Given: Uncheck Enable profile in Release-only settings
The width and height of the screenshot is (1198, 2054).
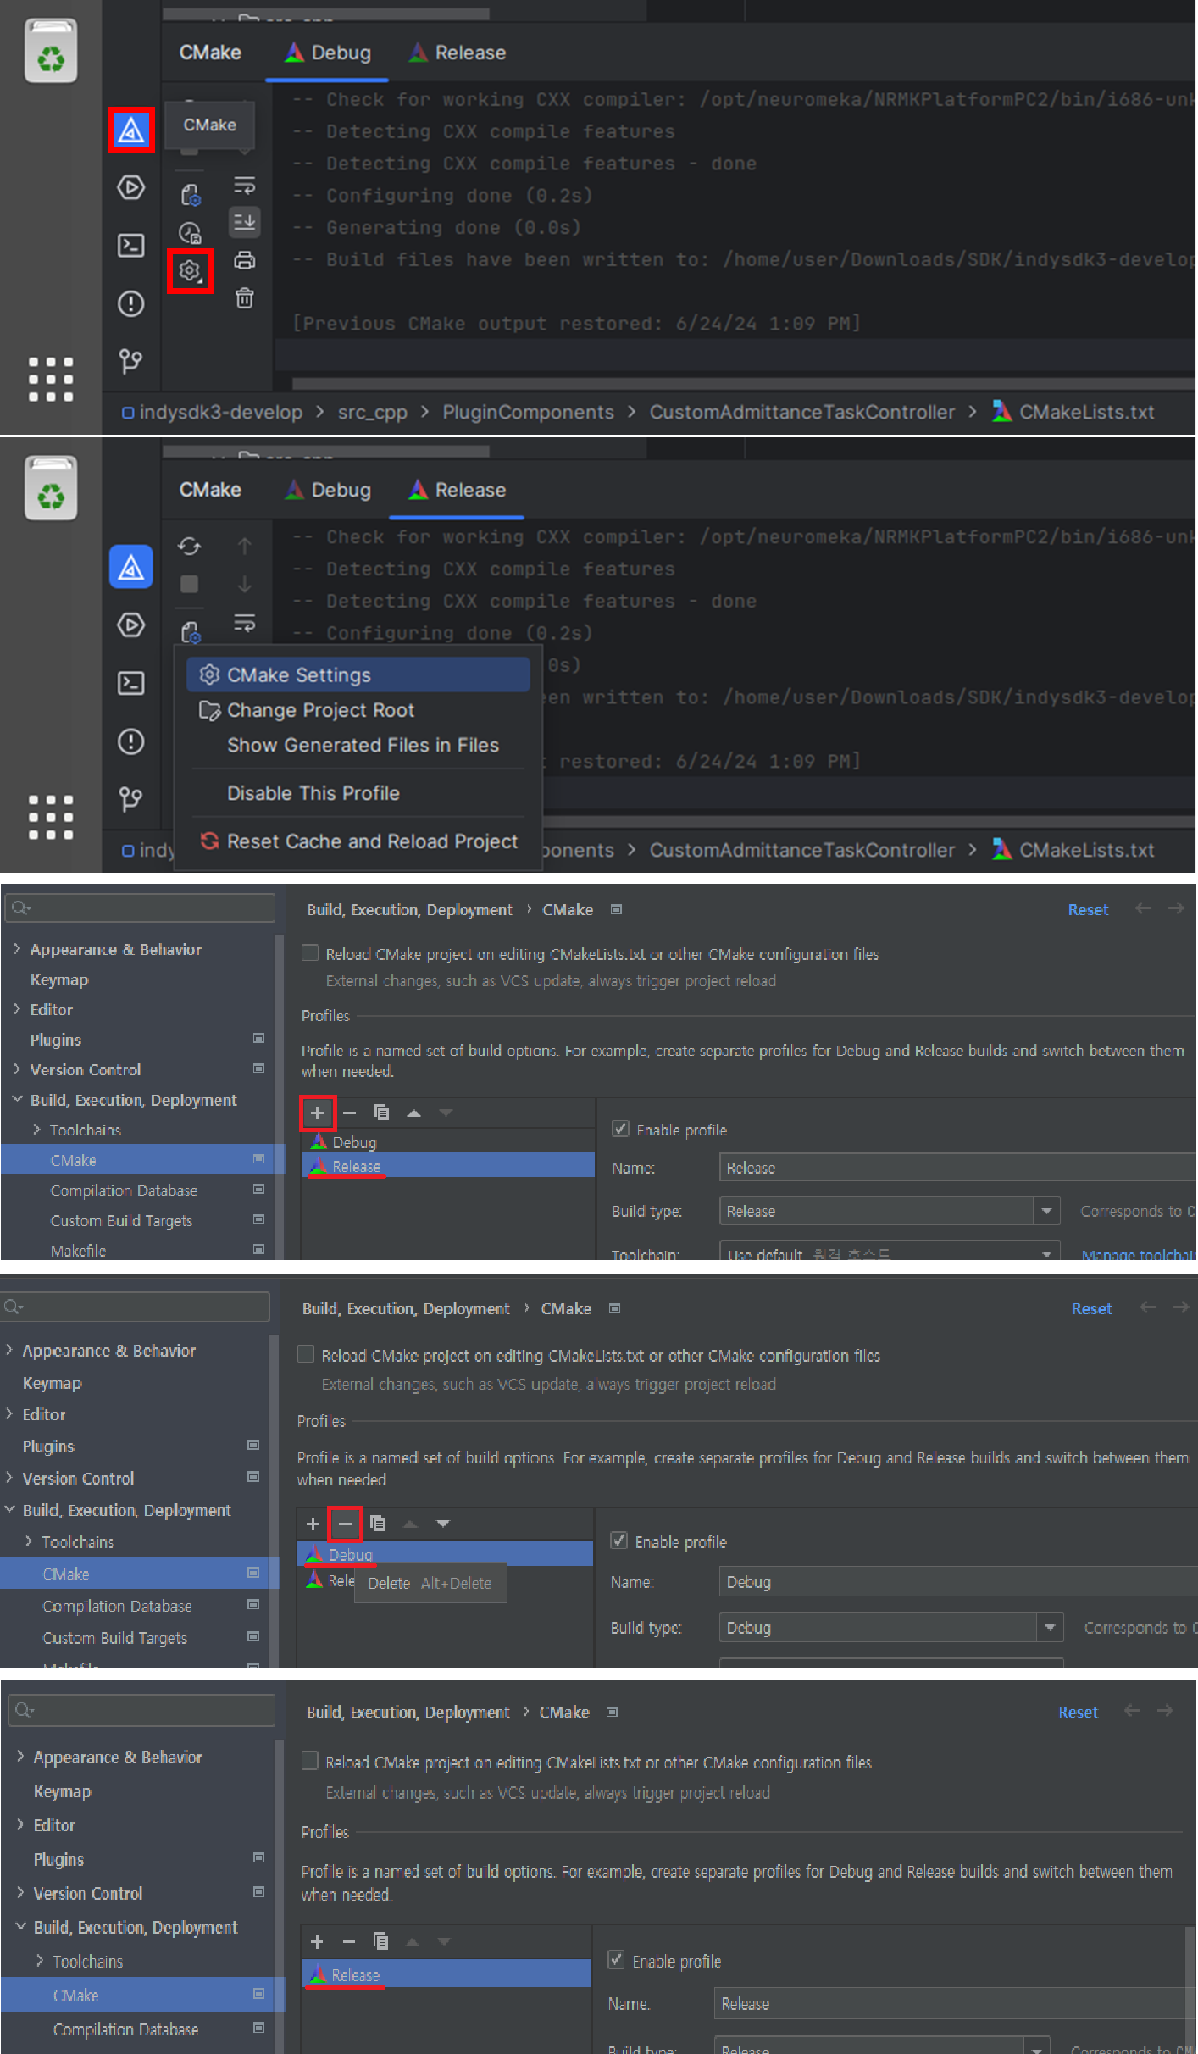Looking at the screenshot, I should coord(617,1960).
